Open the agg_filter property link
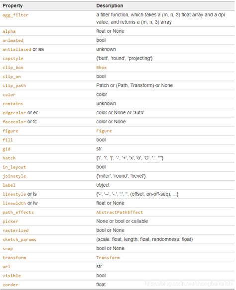 click(x=15, y=15)
